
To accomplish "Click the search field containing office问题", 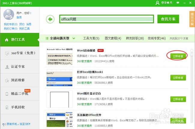I will pos(106,19).
